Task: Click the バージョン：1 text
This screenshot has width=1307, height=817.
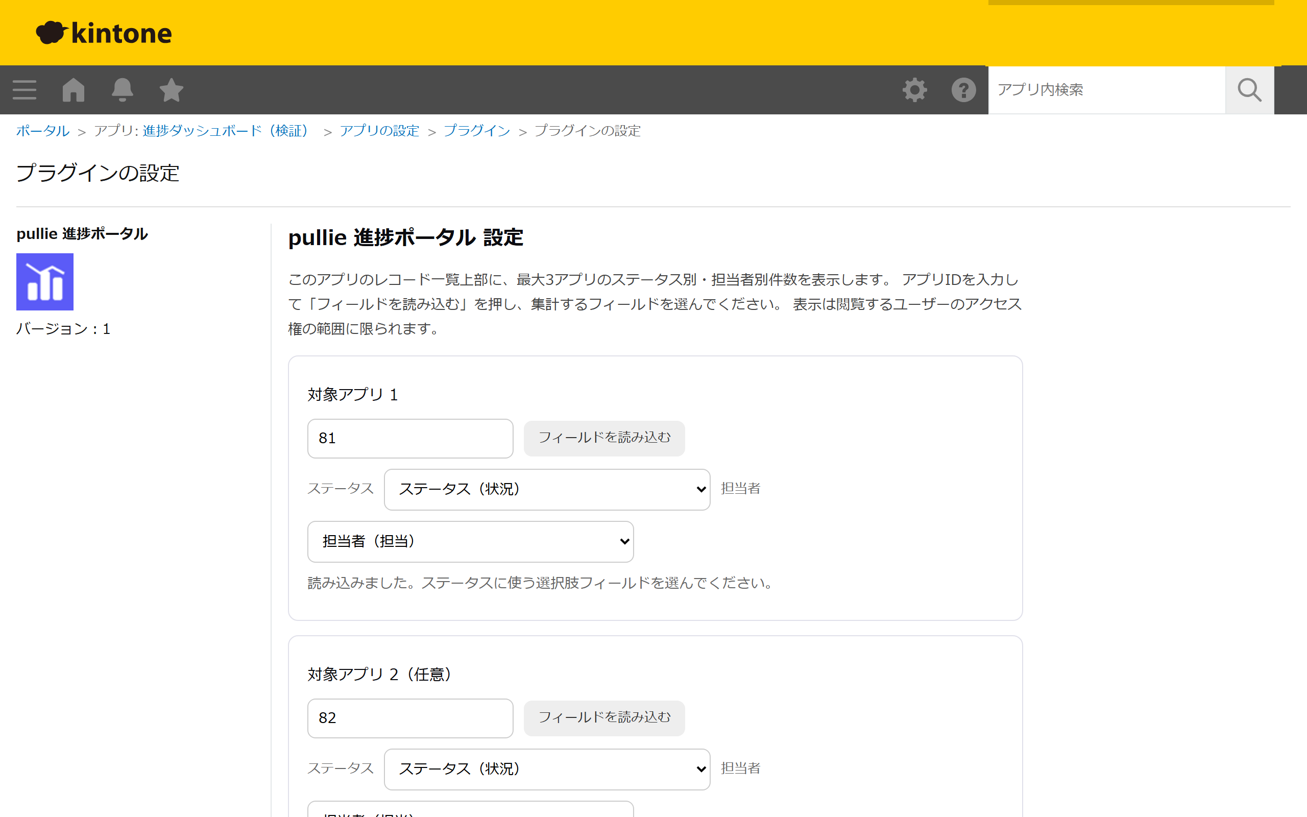Action: [x=63, y=329]
